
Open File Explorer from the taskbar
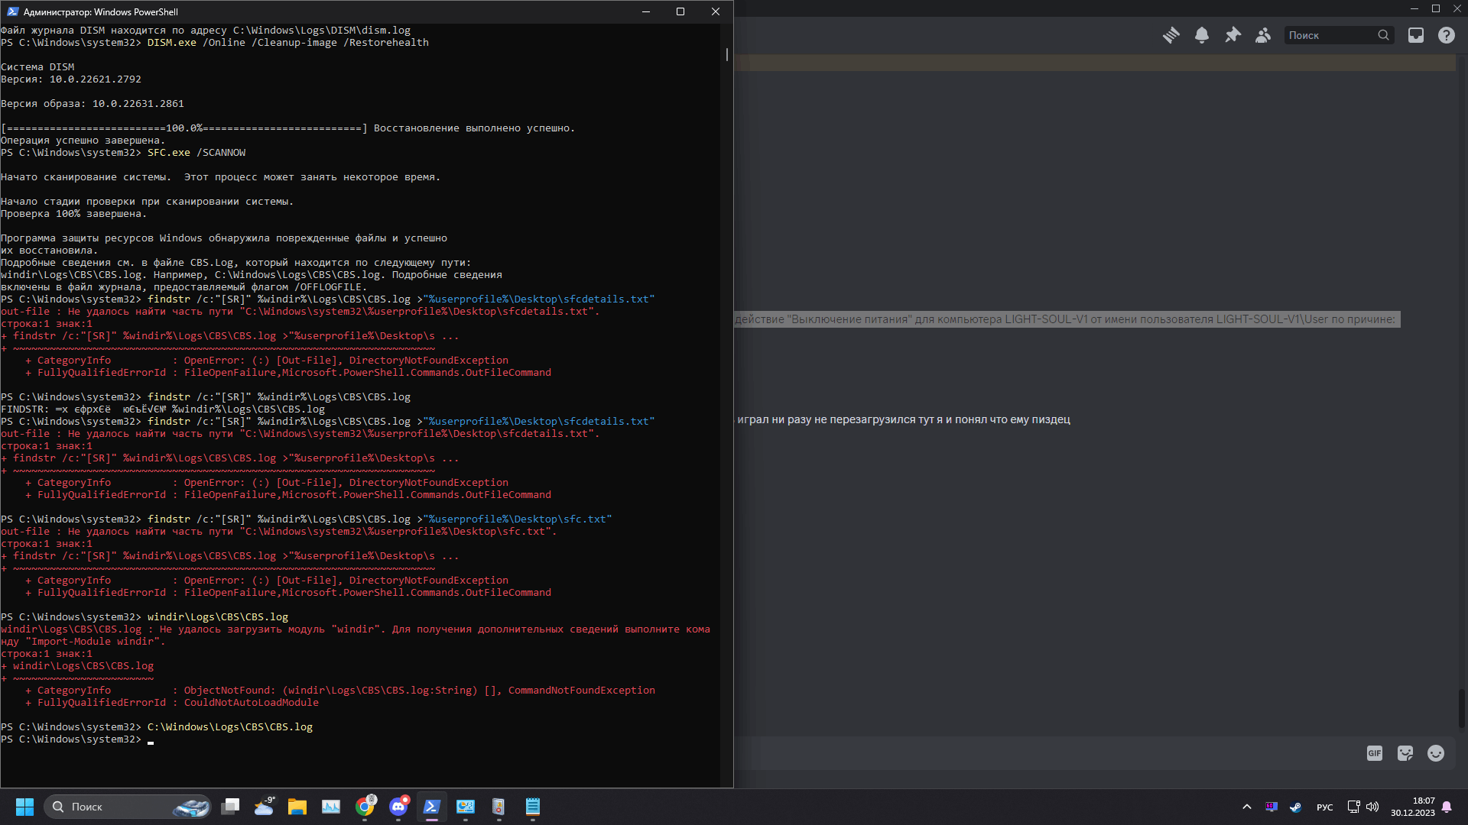(297, 807)
